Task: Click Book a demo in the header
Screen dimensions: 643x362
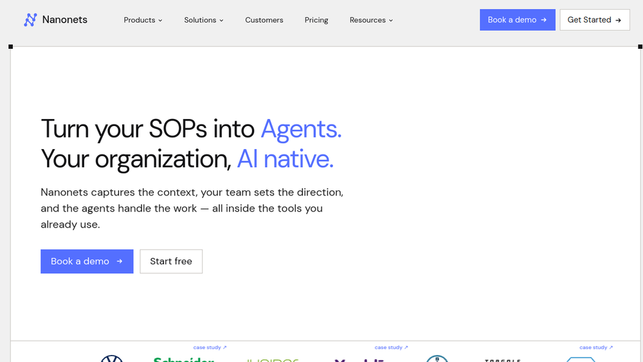Action: (518, 20)
